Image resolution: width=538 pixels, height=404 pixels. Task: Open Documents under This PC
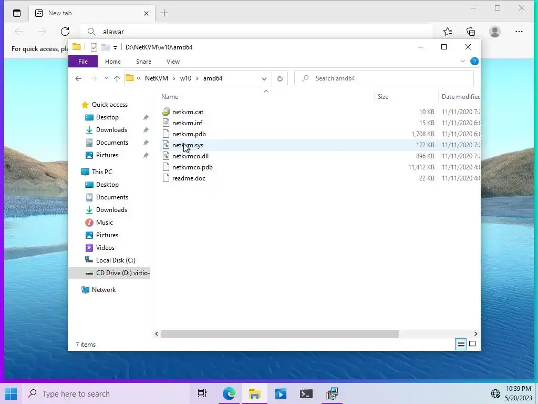(x=112, y=197)
